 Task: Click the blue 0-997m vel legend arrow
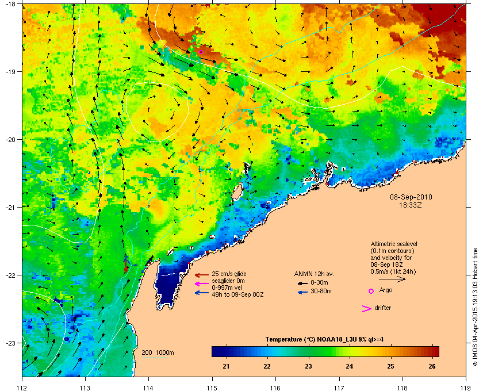pyautogui.click(x=202, y=293)
